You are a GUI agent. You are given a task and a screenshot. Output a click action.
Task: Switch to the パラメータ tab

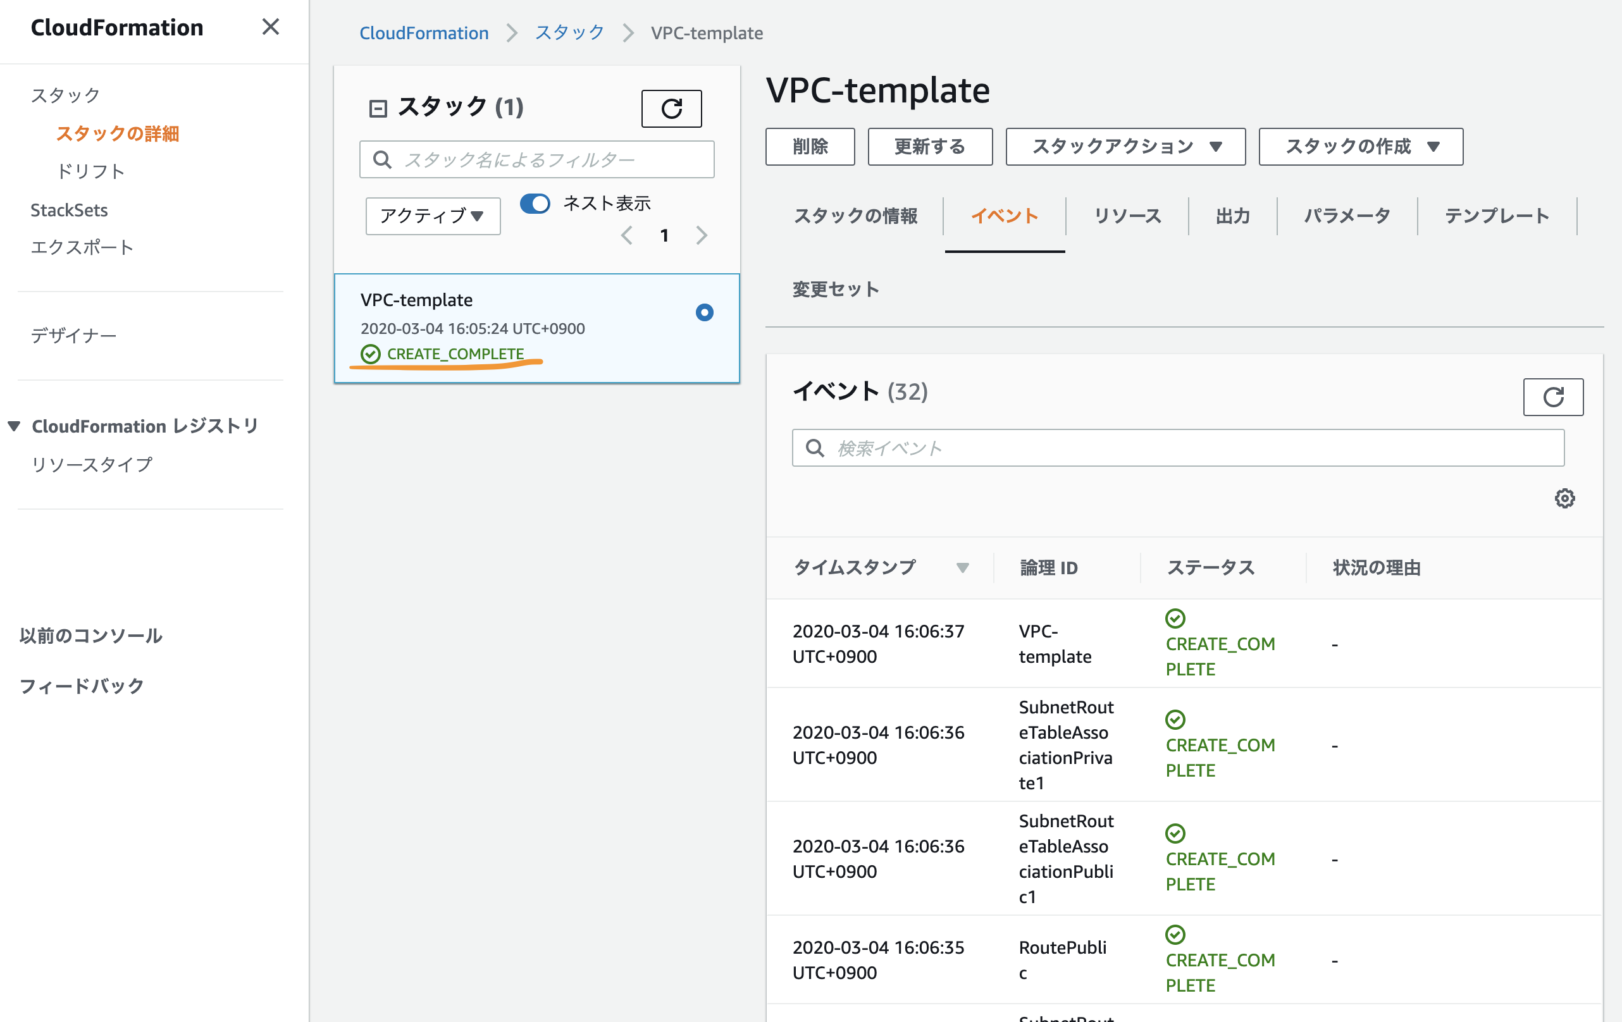click(x=1347, y=216)
